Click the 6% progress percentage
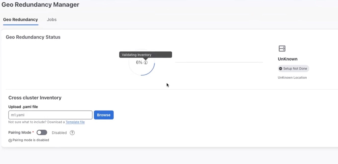Screen dimensions: 338x164 (x=139, y=63)
